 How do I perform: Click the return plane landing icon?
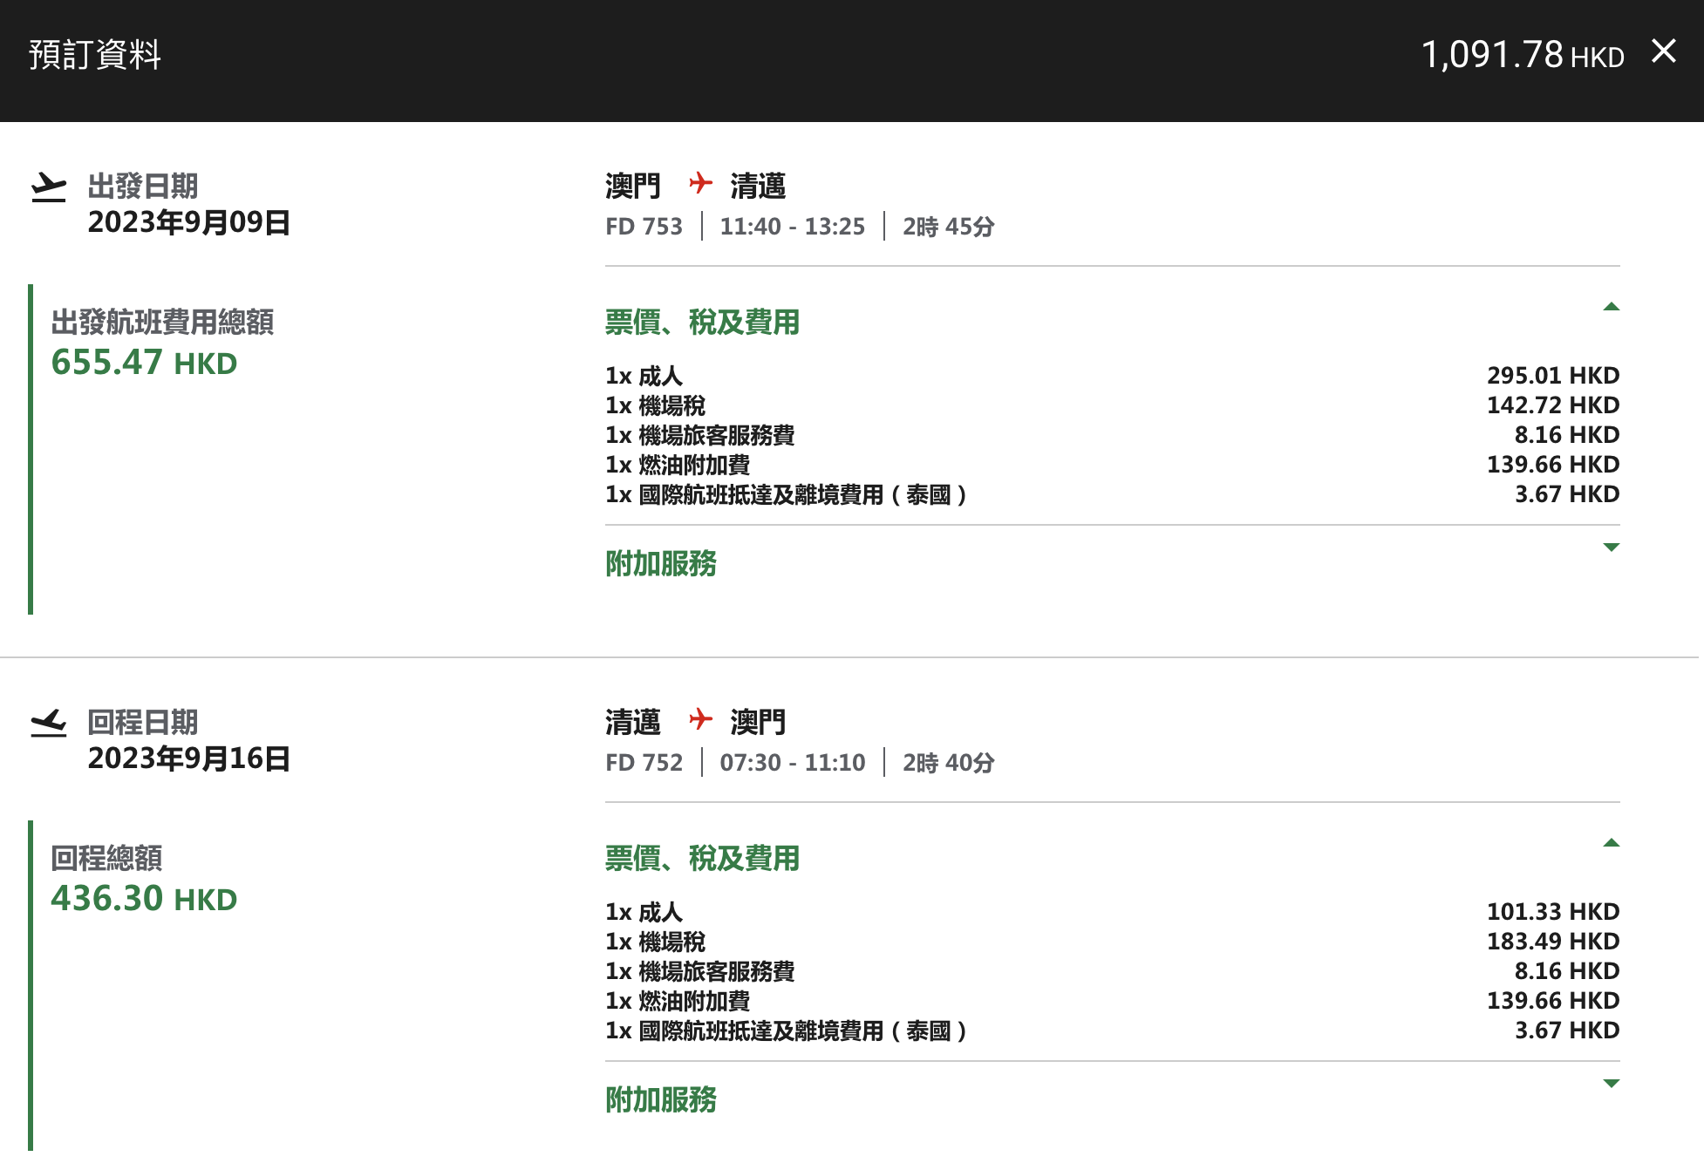48,723
